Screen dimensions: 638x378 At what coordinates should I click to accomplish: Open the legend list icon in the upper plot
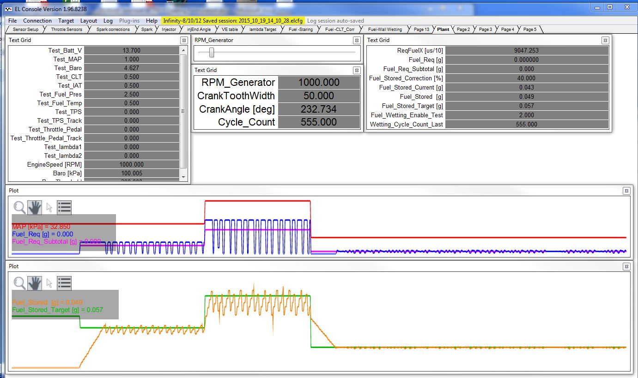point(64,207)
